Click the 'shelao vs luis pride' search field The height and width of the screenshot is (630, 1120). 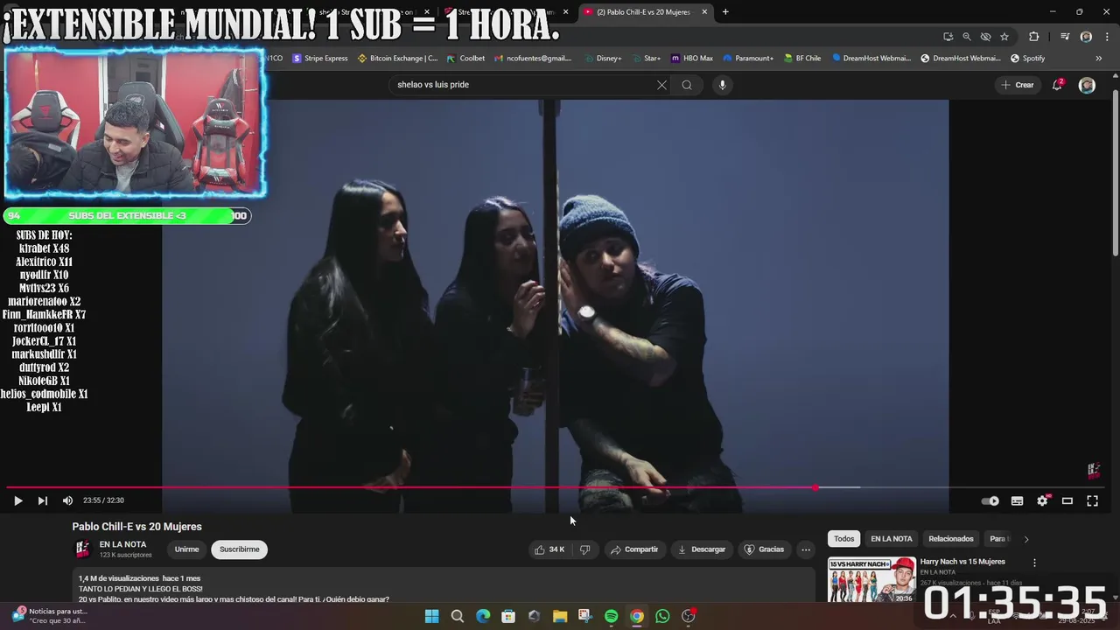(523, 85)
